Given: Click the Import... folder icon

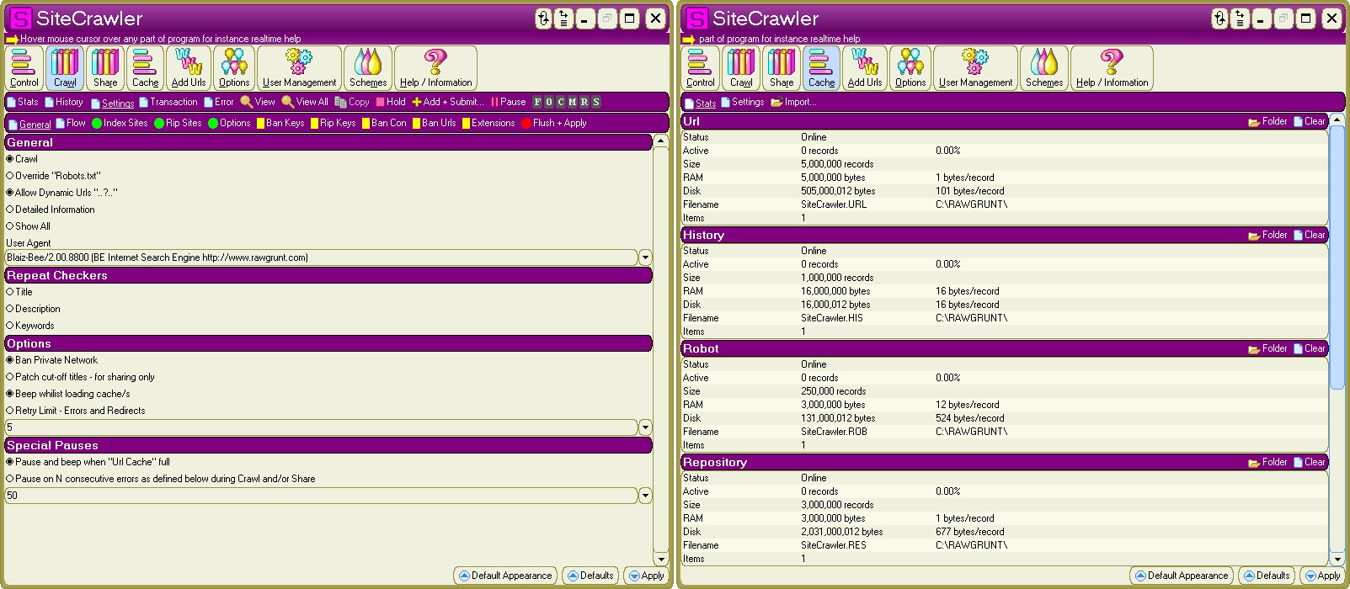Looking at the screenshot, I should tap(776, 103).
